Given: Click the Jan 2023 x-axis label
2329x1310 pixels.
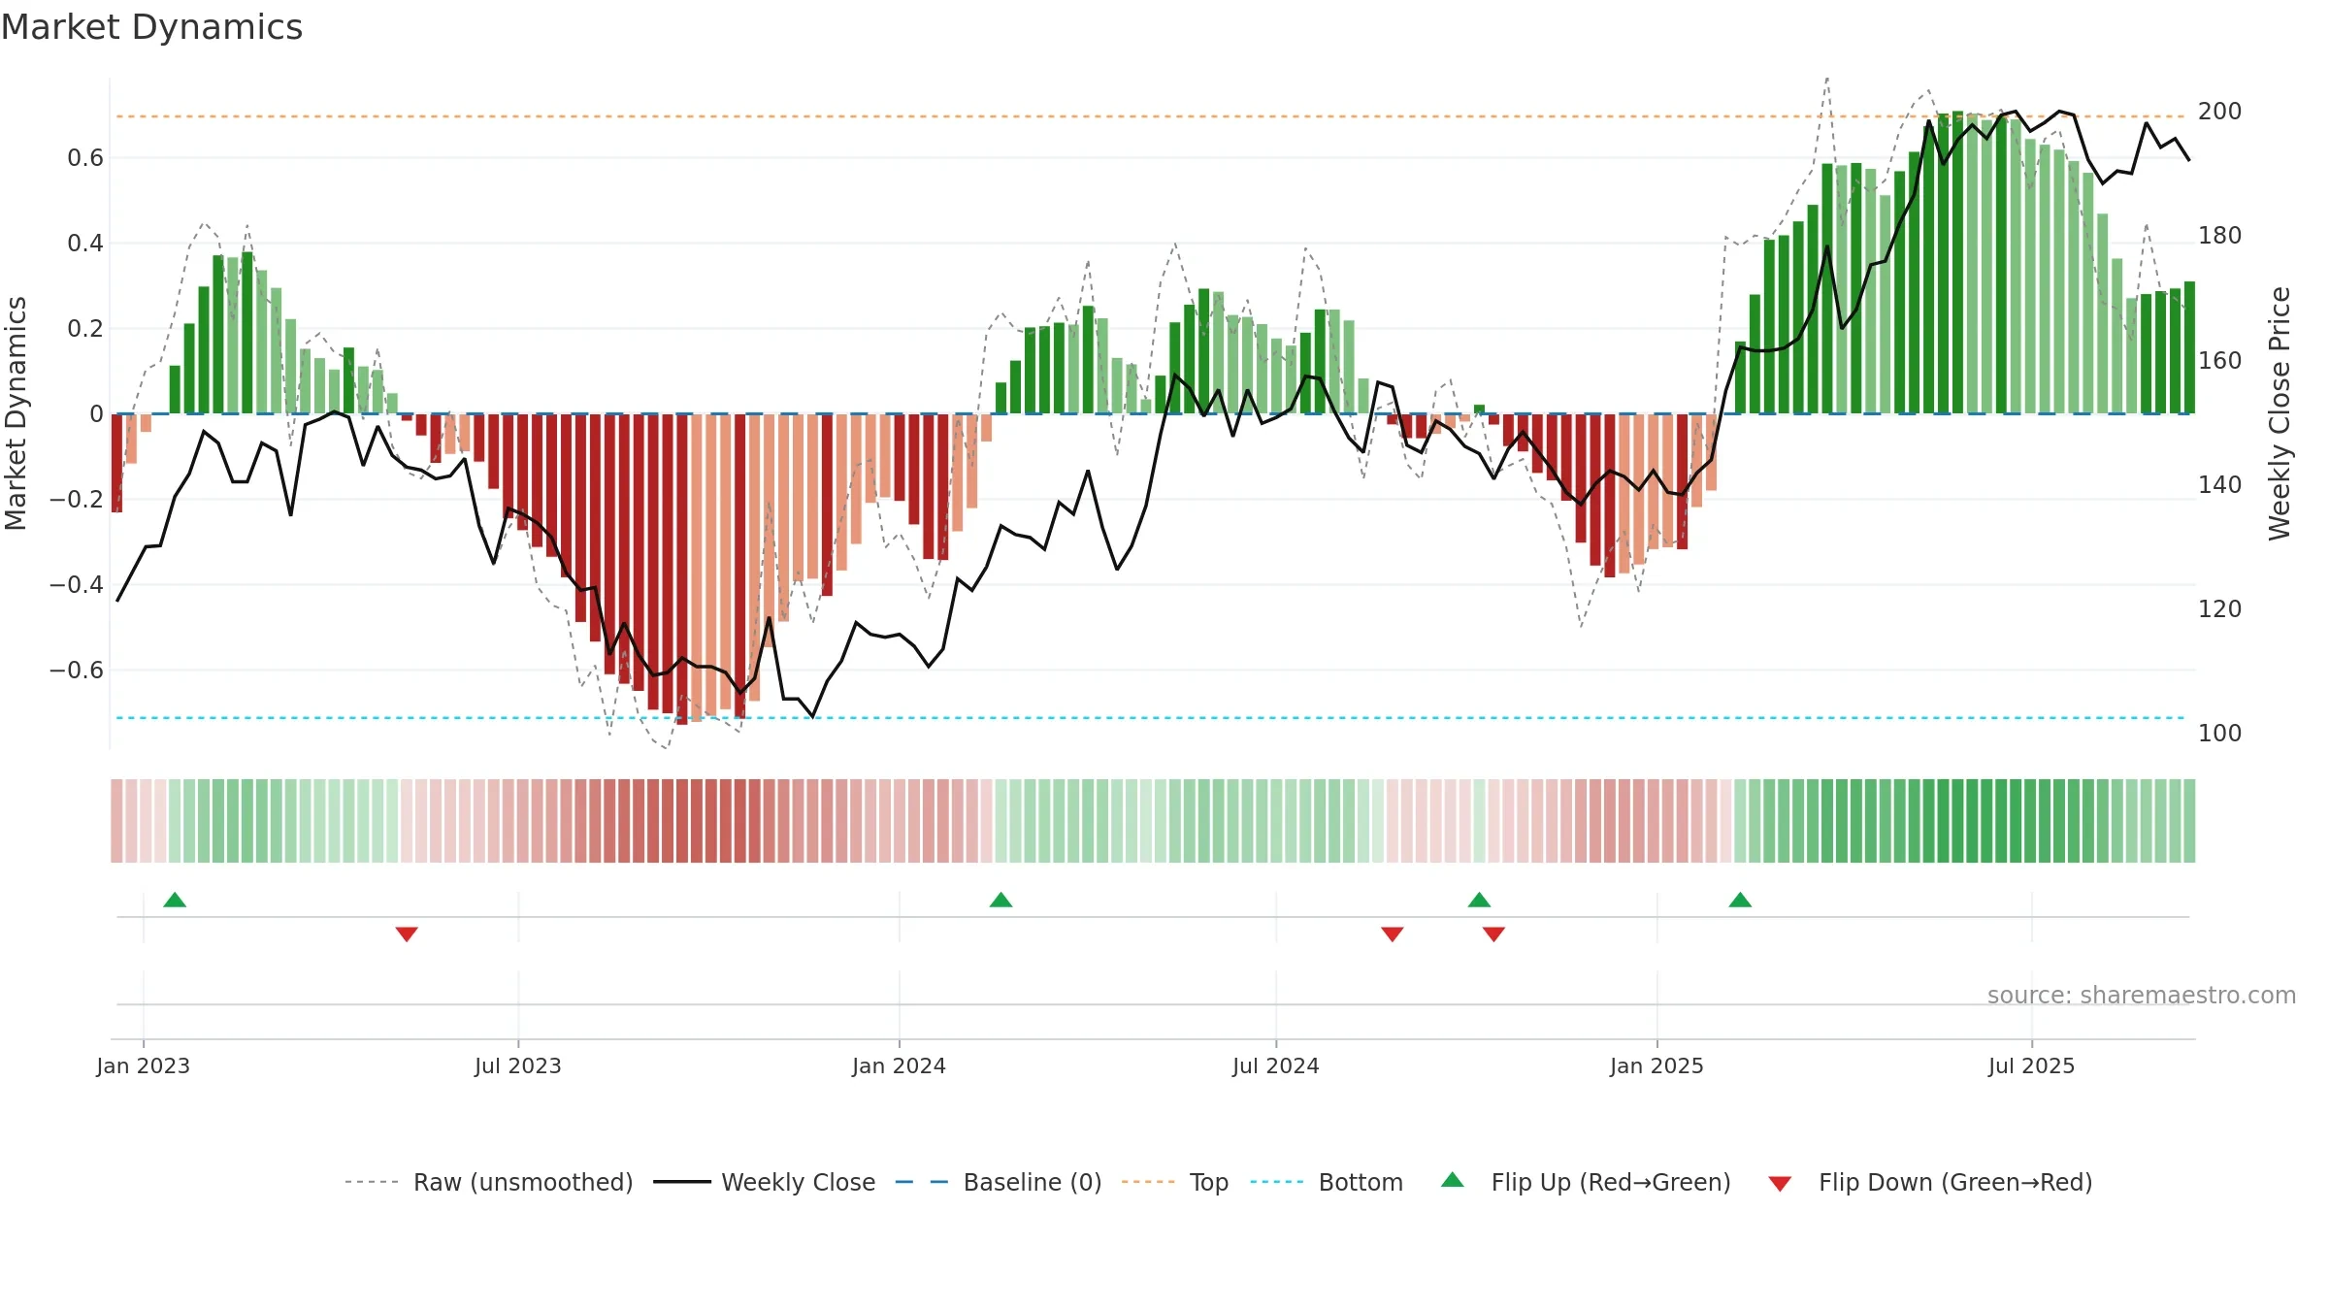Looking at the screenshot, I should [144, 1065].
